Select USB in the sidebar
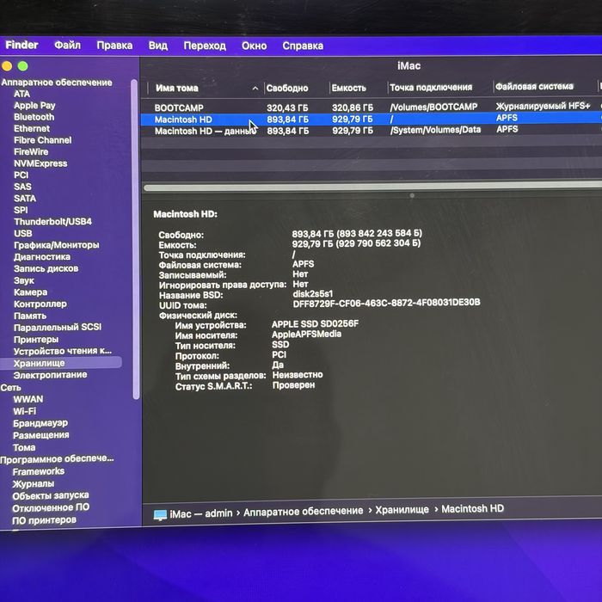The image size is (602, 602). [x=23, y=233]
